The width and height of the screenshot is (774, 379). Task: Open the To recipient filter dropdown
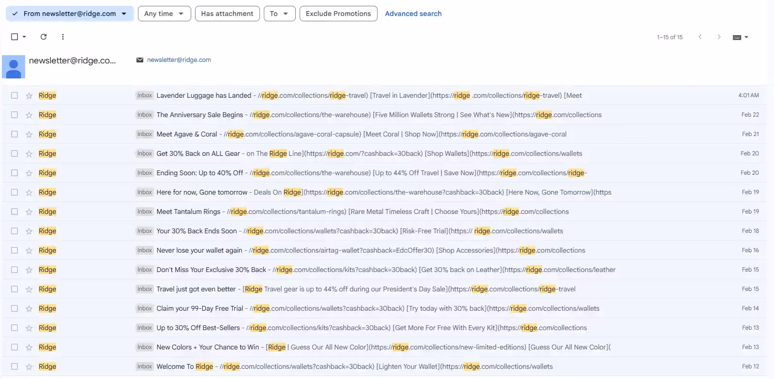[279, 14]
